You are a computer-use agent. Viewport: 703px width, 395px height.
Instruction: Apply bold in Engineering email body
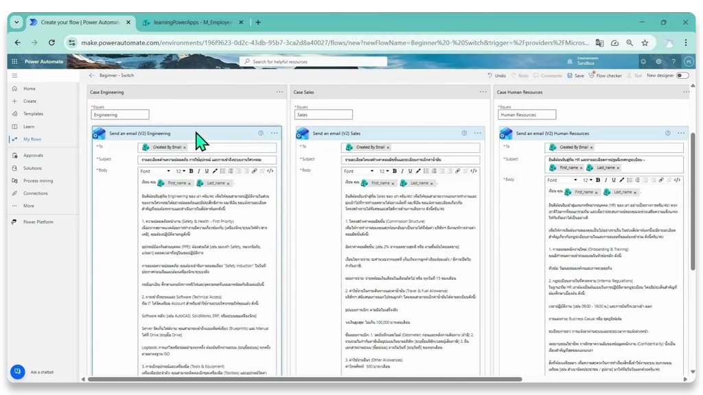pyautogui.click(x=191, y=171)
